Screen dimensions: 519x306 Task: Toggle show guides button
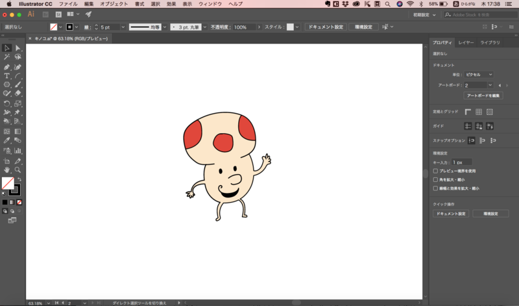pyautogui.click(x=468, y=126)
